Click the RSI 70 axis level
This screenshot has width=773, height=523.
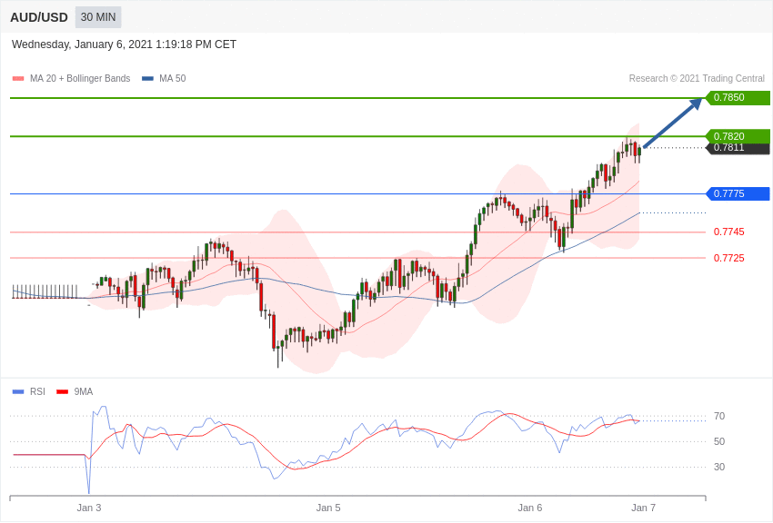[x=719, y=416]
